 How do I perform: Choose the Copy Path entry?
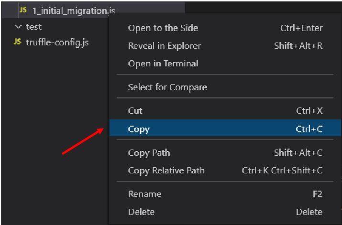coord(149,153)
